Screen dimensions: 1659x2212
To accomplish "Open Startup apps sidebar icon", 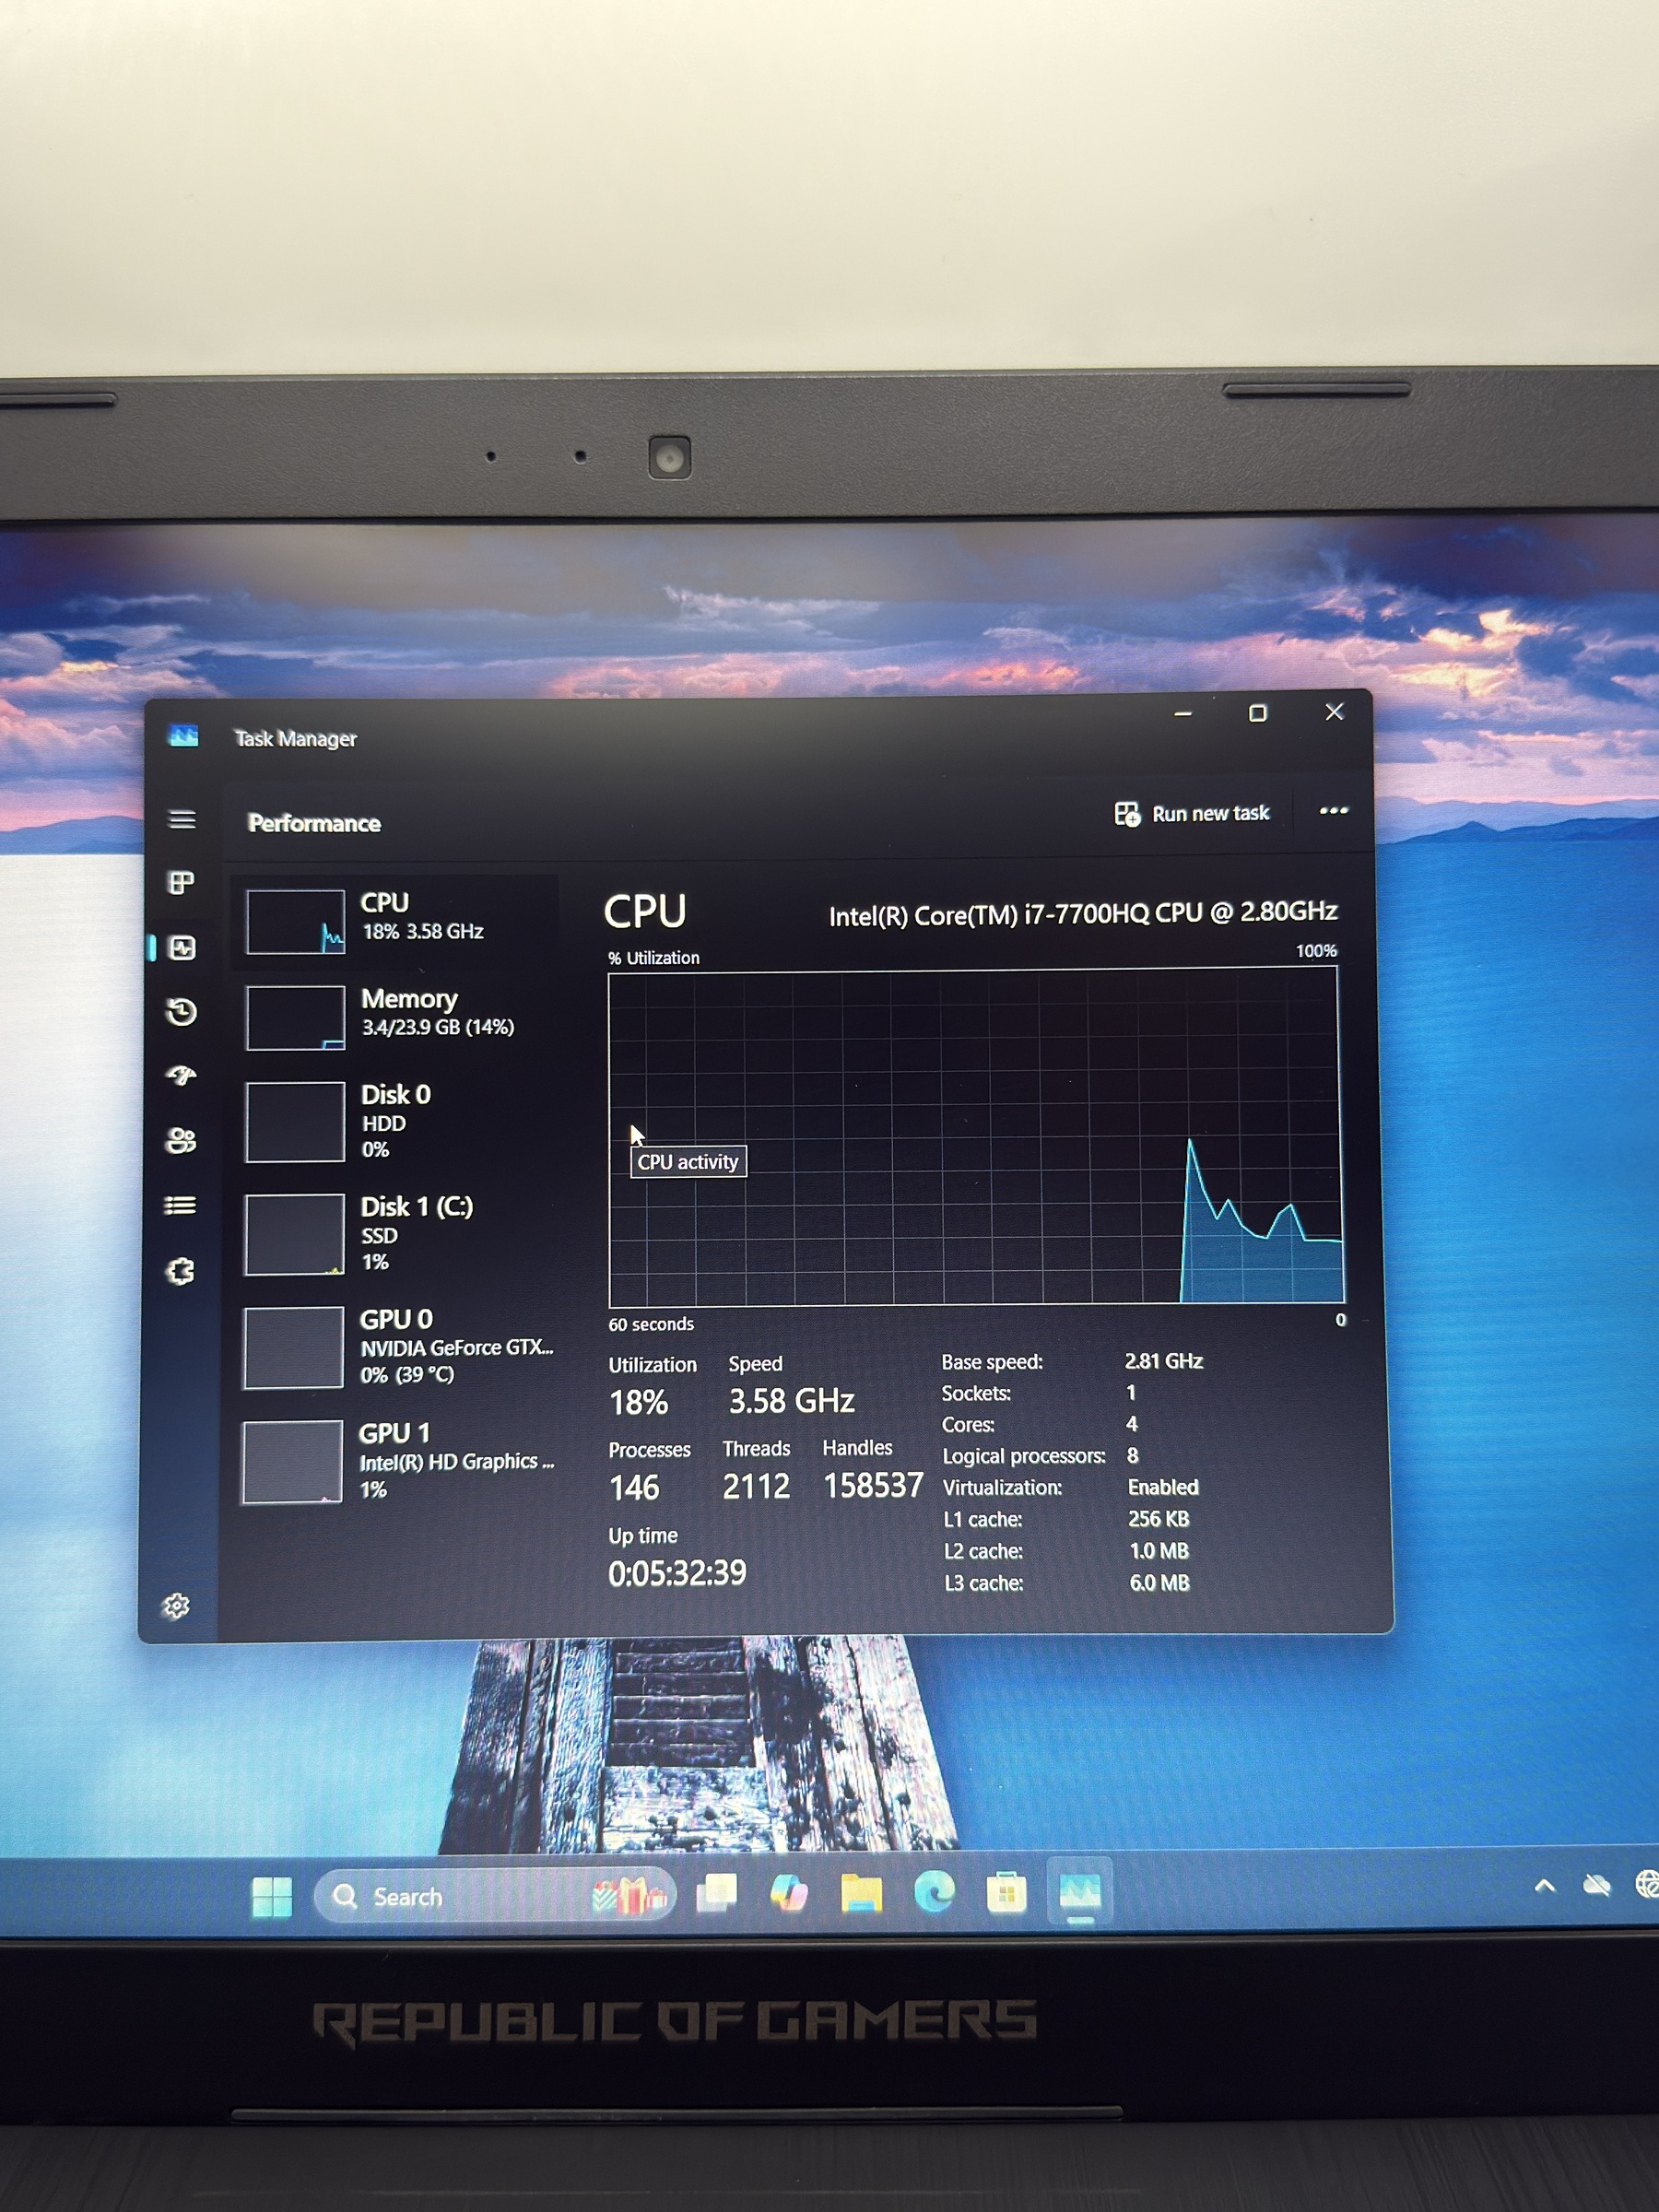I will (x=181, y=1076).
